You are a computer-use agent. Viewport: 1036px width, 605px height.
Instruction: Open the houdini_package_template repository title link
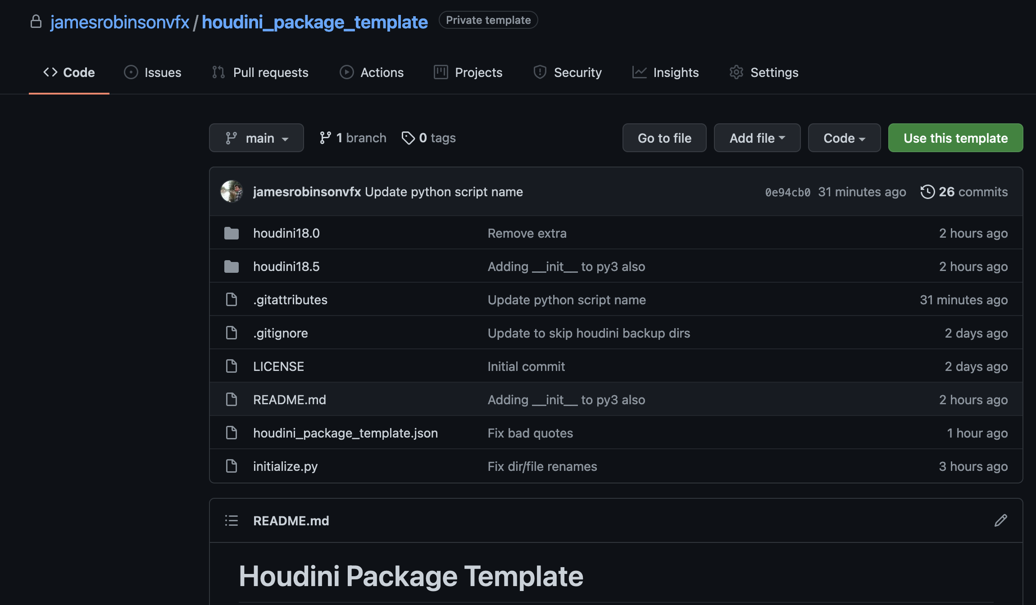click(315, 22)
